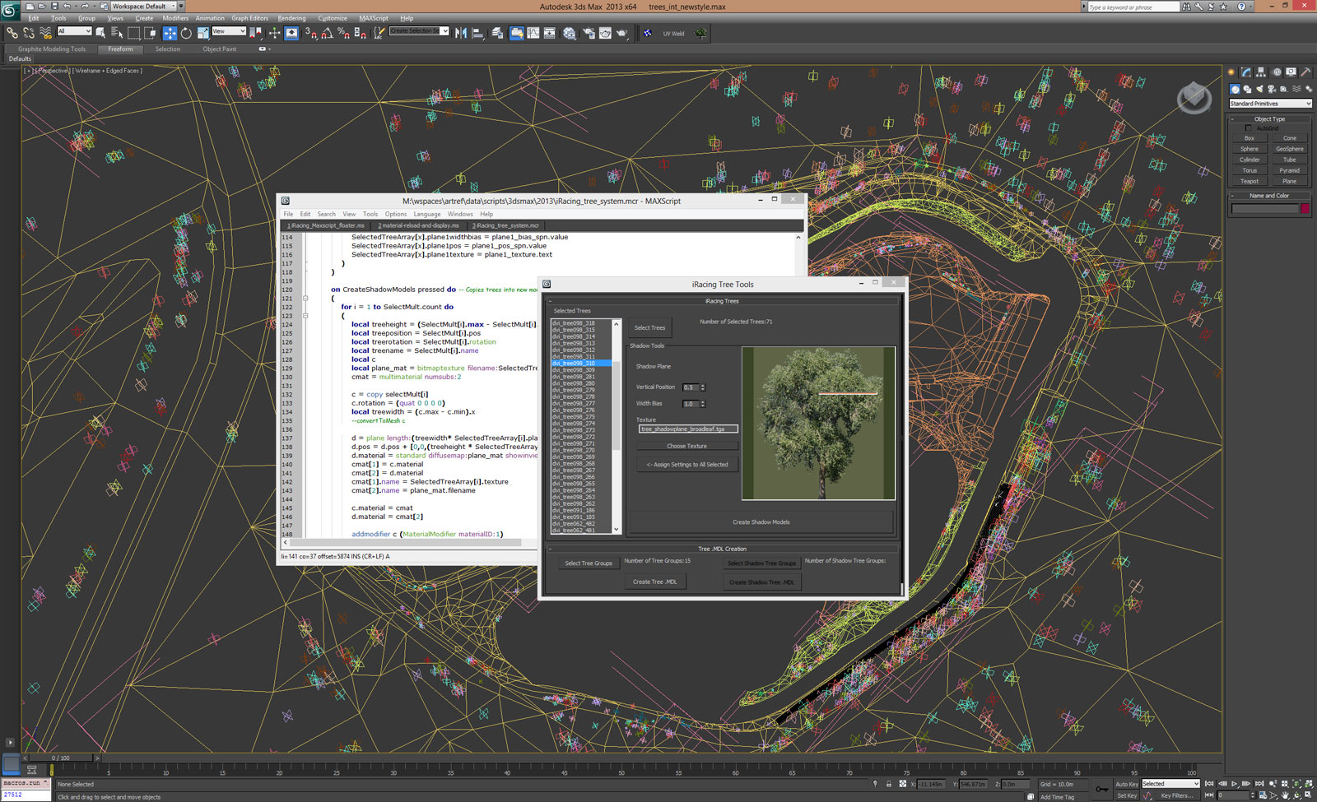Click the object color swatch

click(x=1305, y=209)
